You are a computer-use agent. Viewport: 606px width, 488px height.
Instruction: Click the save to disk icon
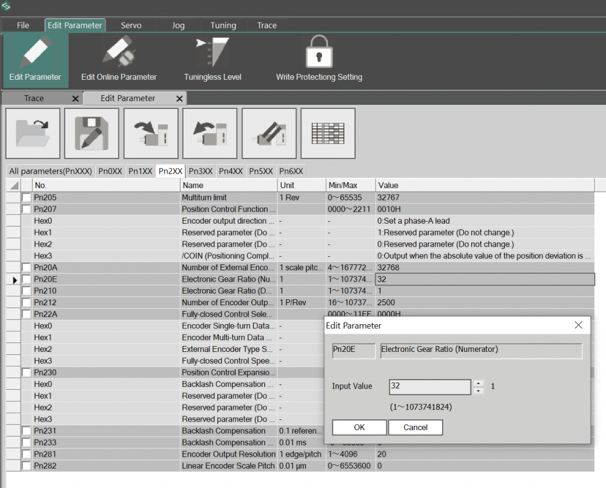tap(92, 133)
